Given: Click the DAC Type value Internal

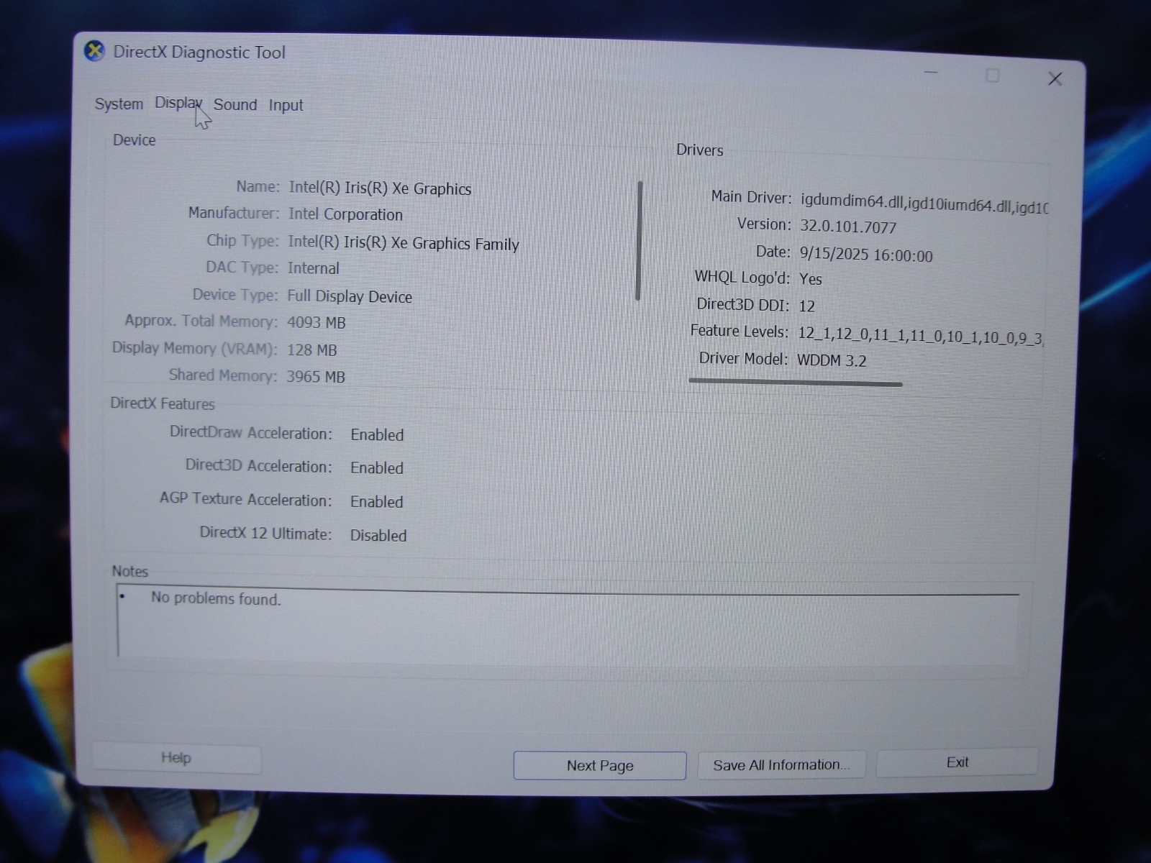Looking at the screenshot, I should [313, 268].
